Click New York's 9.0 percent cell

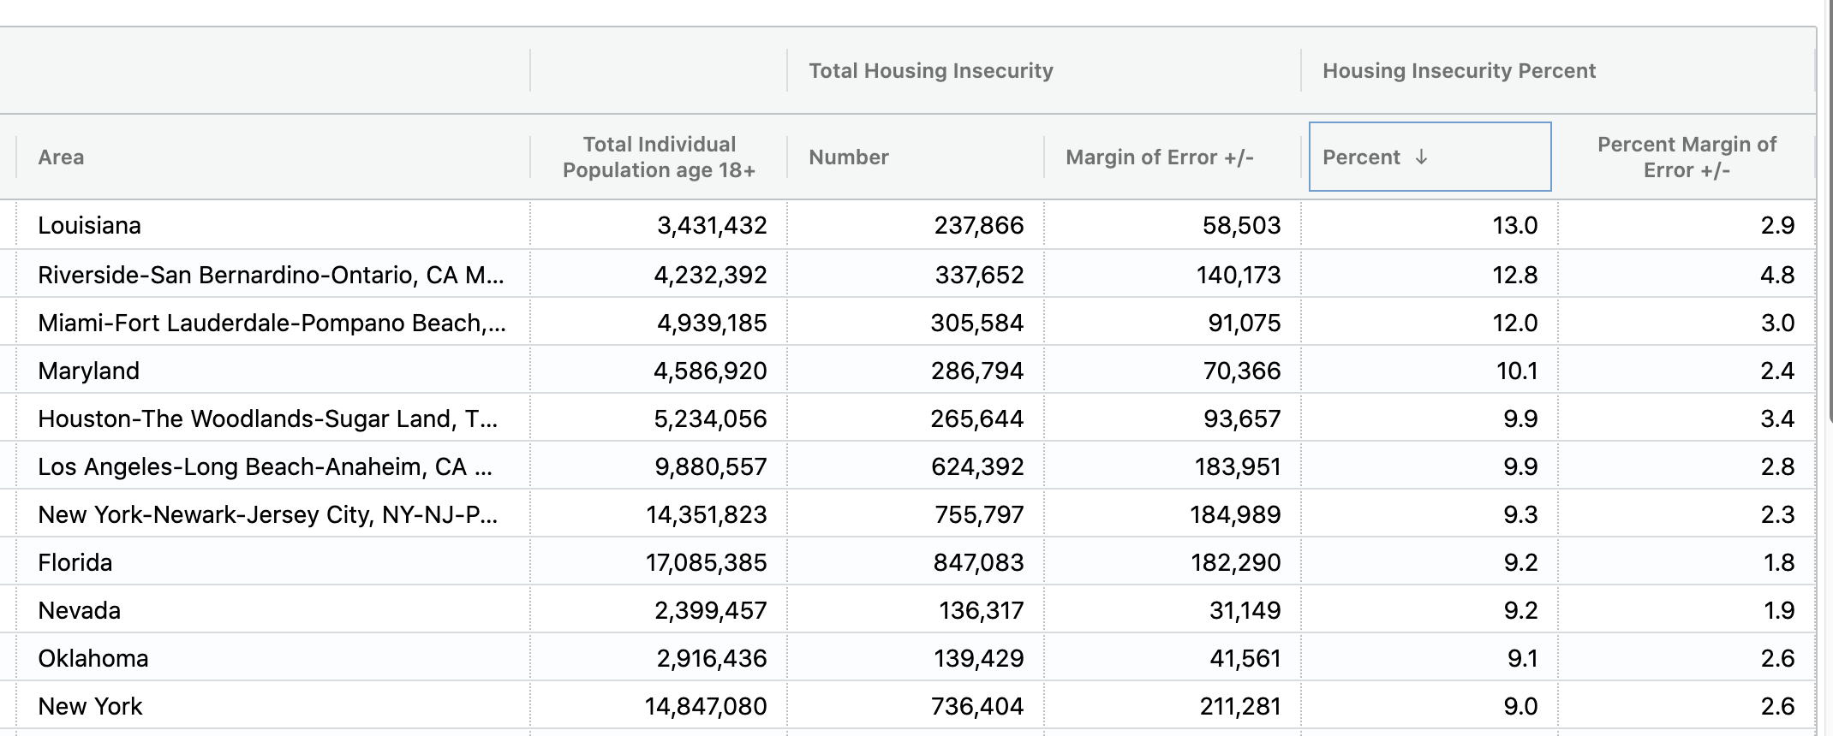click(x=1520, y=706)
